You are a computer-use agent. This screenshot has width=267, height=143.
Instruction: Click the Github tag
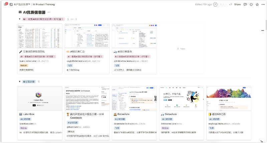[71, 131]
